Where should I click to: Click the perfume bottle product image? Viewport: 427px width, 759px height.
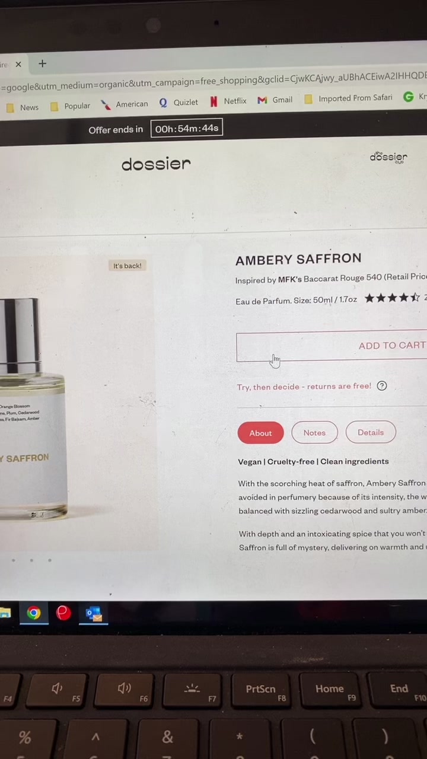click(x=33, y=409)
